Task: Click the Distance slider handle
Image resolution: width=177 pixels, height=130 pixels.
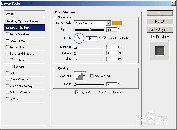Action: pyautogui.click(x=75, y=47)
